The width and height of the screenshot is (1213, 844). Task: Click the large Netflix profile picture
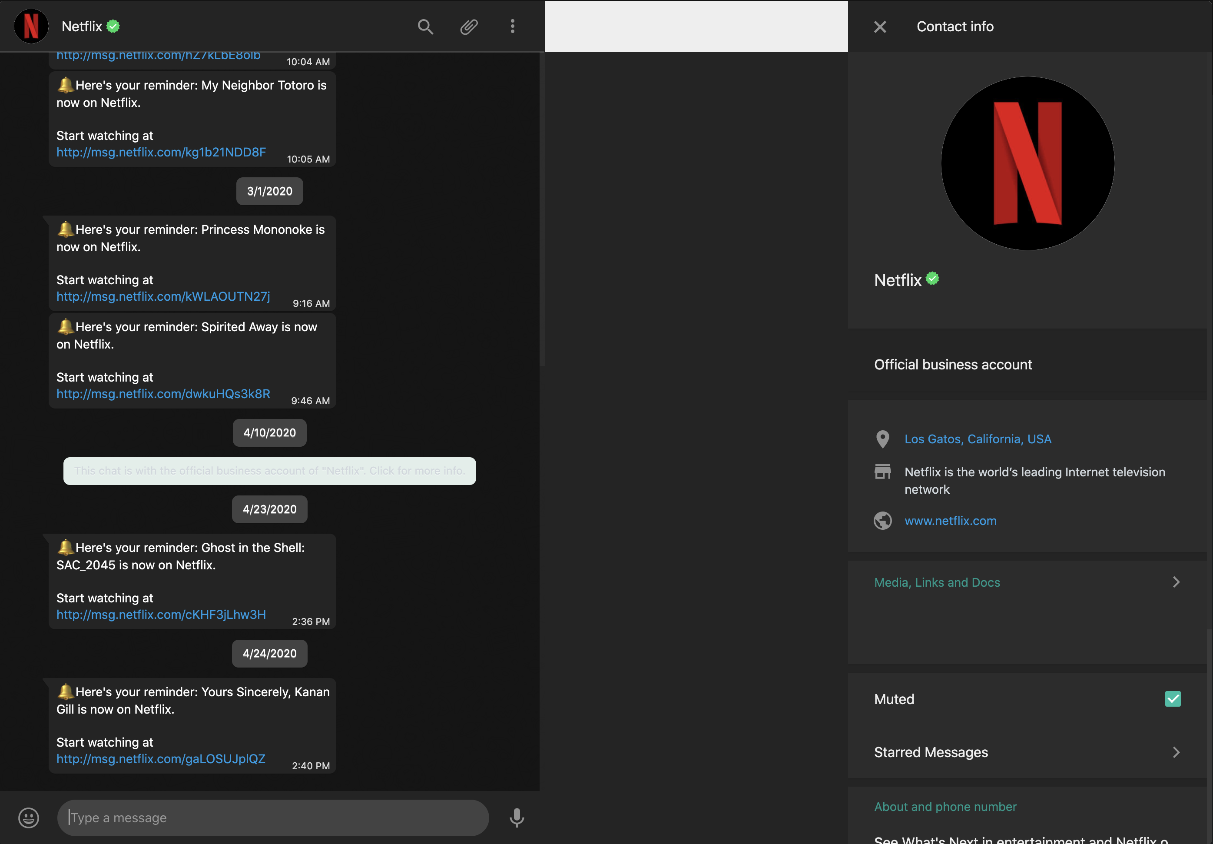pyautogui.click(x=1027, y=163)
